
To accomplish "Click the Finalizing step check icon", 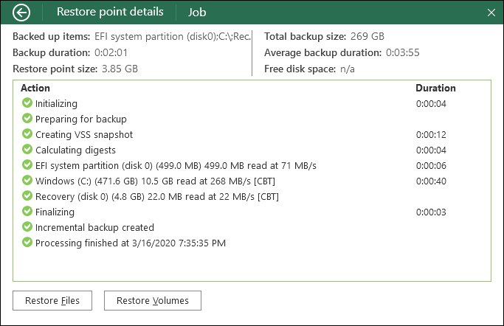I will pos(27,212).
